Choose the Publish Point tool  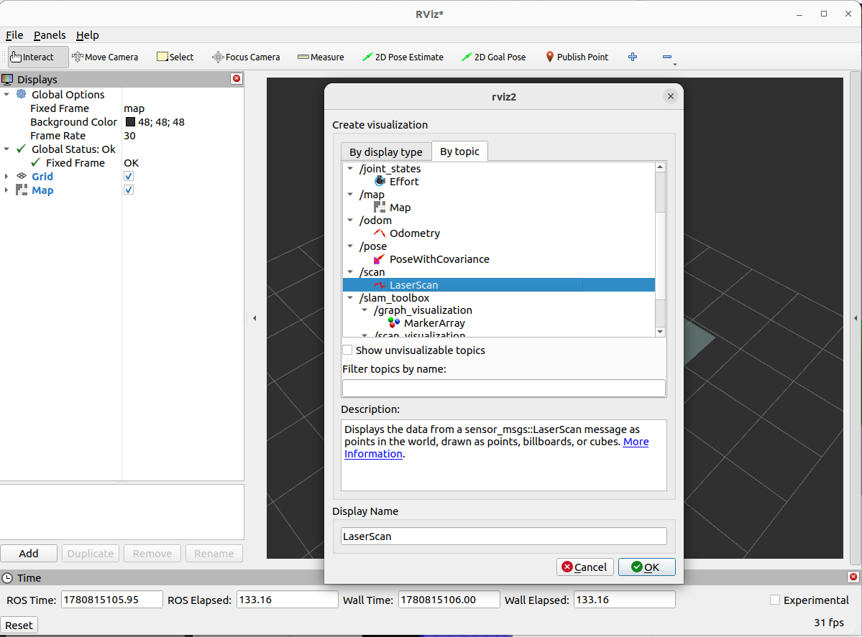click(577, 57)
